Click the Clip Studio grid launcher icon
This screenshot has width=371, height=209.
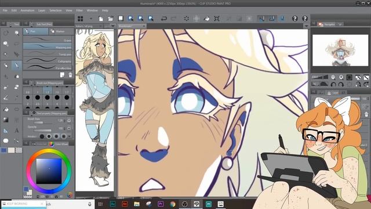click(x=81, y=19)
